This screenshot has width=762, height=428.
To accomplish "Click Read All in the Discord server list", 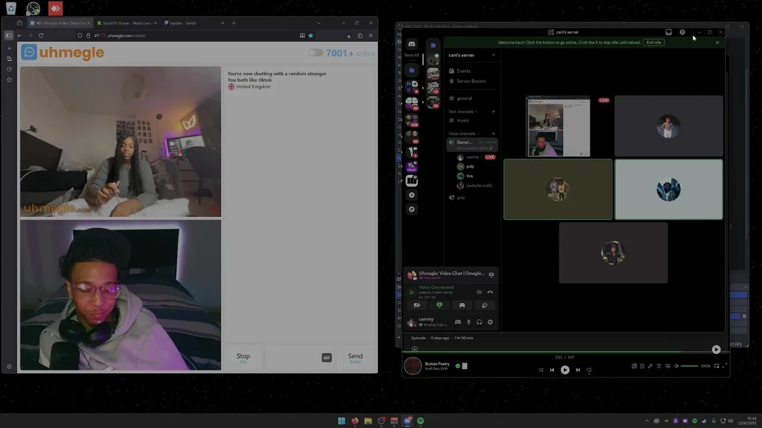I will (x=411, y=55).
